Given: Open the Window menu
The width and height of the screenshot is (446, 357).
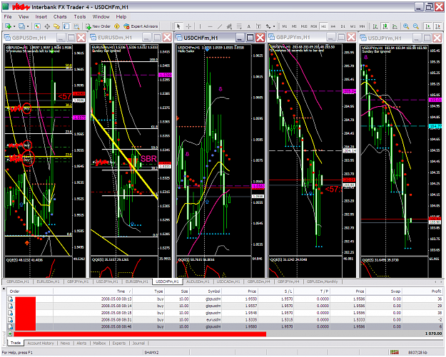Looking at the screenshot, I should click(x=101, y=17).
